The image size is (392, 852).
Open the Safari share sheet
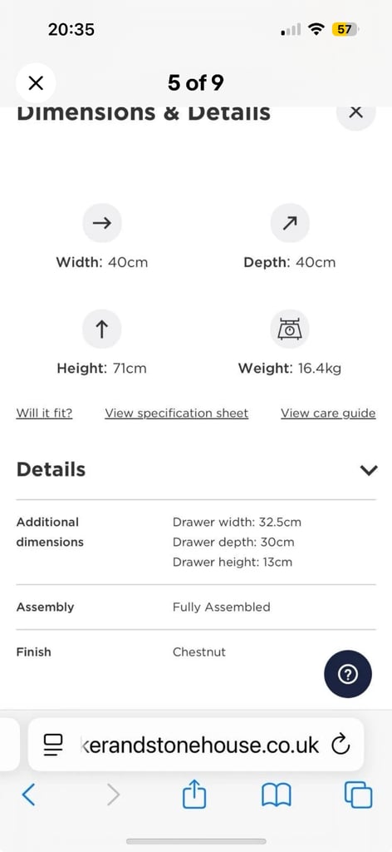point(194,795)
